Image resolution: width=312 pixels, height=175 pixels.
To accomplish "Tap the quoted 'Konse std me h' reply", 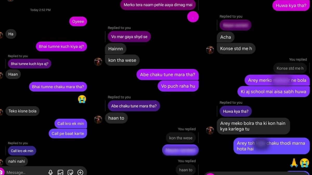I will pos(290,68).
